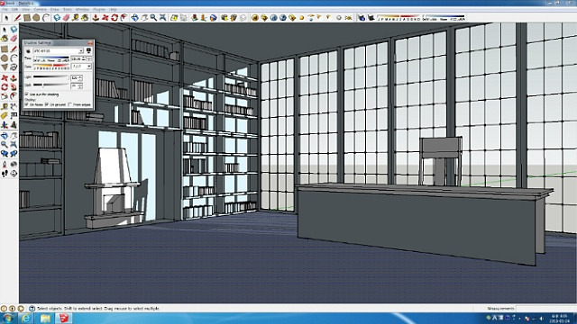The image size is (577, 324).
Task: Open Windows Explorer folder on the taskbar
Action: tap(45, 318)
